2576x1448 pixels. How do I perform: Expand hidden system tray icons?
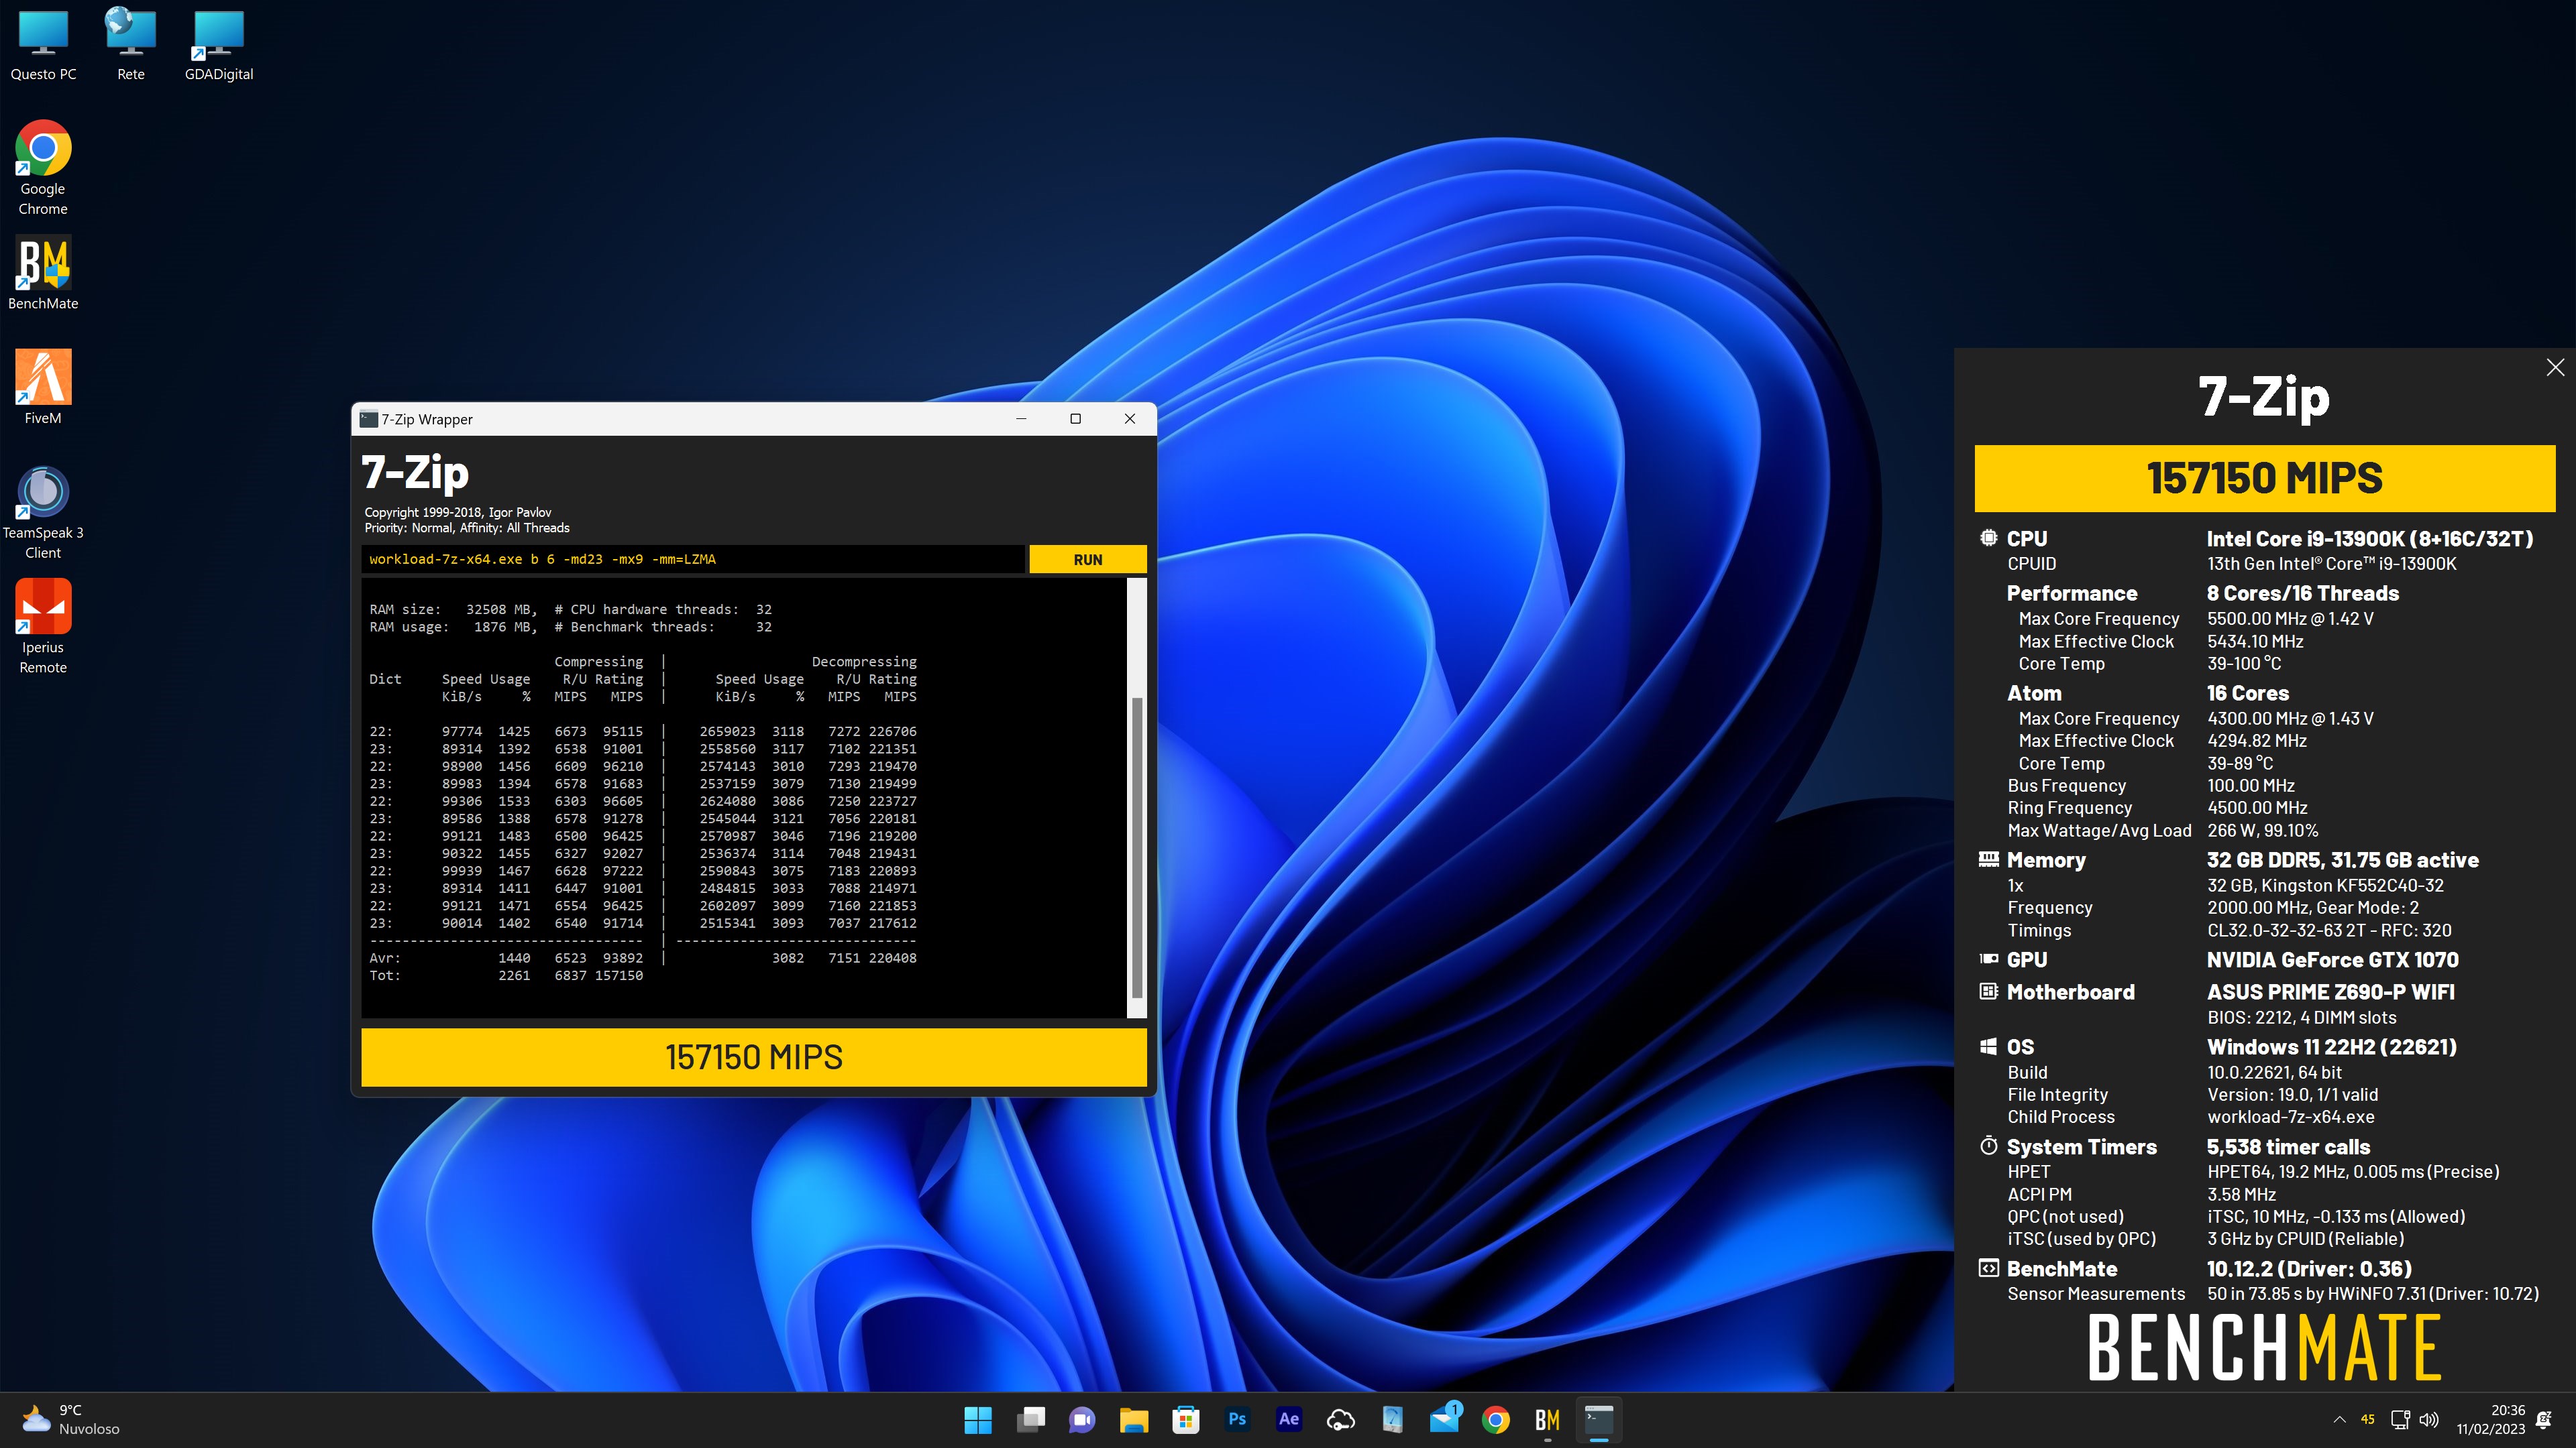(x=2339, y=1419)
